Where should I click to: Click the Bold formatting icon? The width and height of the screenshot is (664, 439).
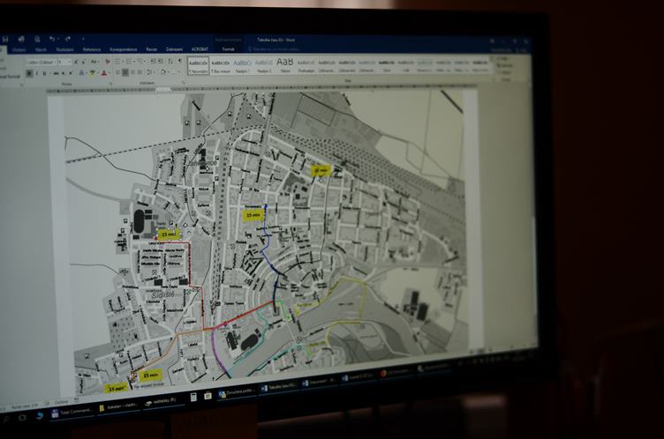[31, 73]
